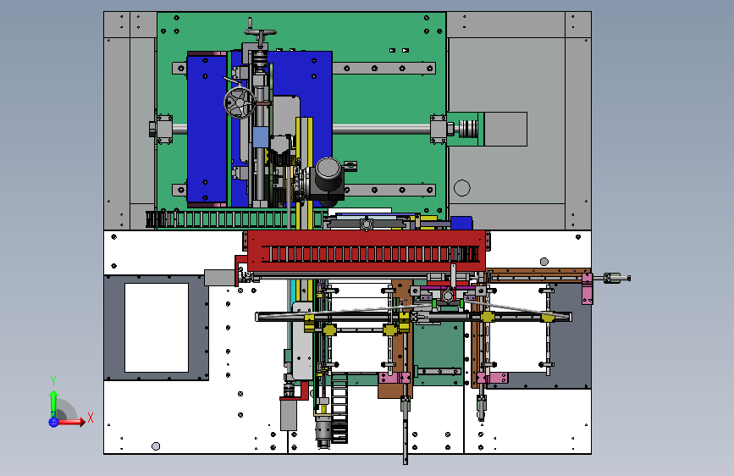Screen dimensions: 734x476
Task: Select the gray block left of the red cover
Action: pos(219,277)
